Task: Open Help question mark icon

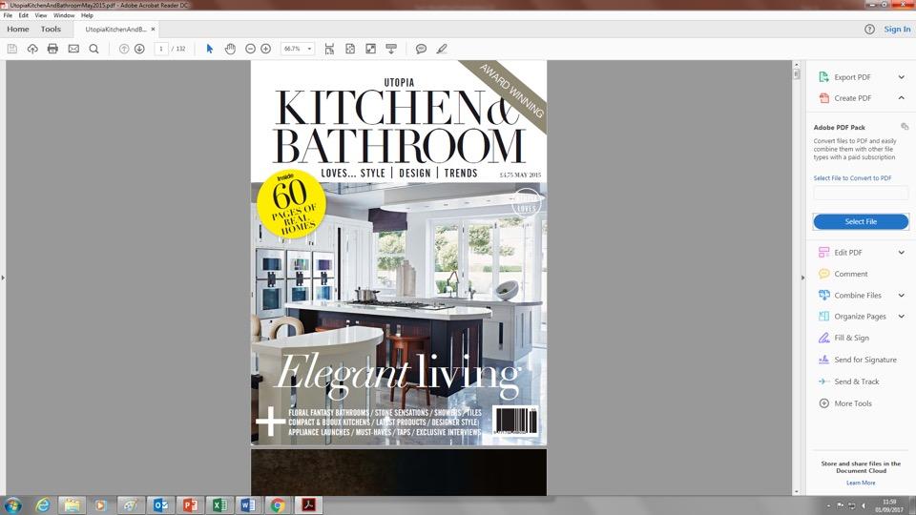Action: [x=869, y=30]
